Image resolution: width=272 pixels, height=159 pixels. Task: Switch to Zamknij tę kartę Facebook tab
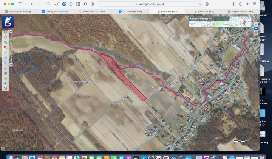(130, 12)
